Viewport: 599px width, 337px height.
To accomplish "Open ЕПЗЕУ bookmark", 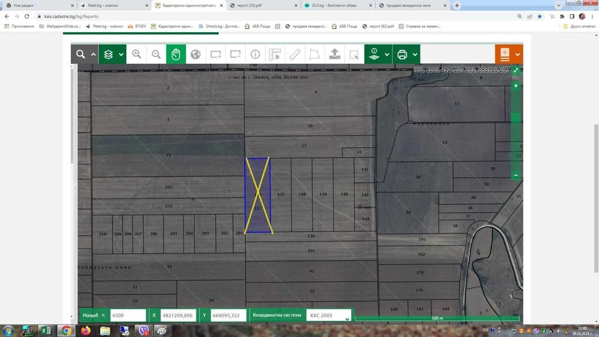I will coord(137,26).
